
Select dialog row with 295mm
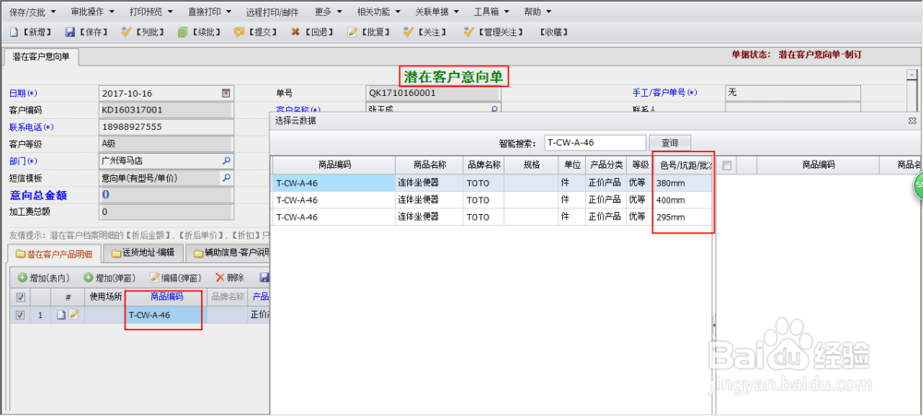point(492,217)
